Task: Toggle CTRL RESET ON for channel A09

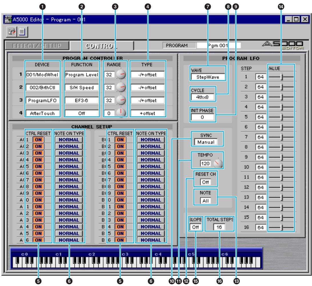Action: [x=38, y=193]
